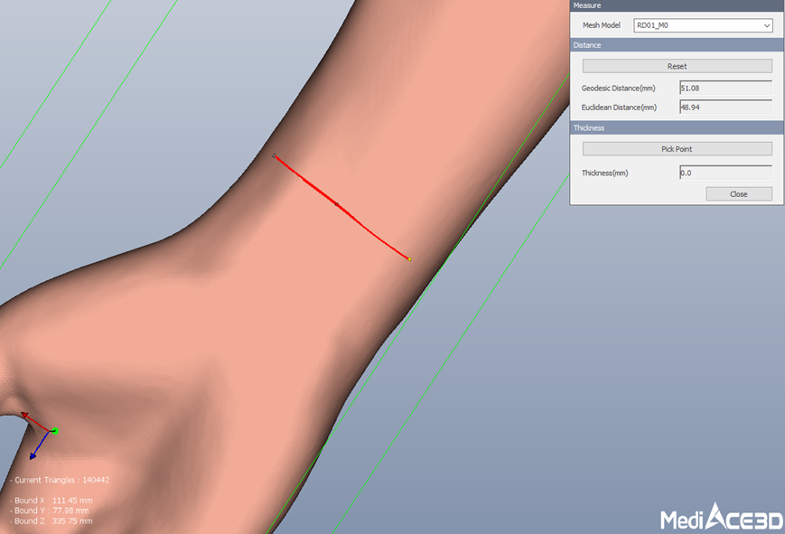785x534 pixels.
Task: Click the Bound Z 335.75 mm text
Action: point(51,521)
